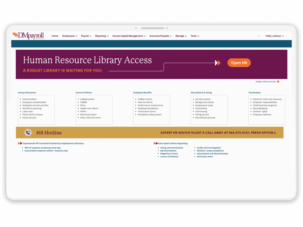Click Workforce planning list item
303x227 pixels.
coord(32,108)
